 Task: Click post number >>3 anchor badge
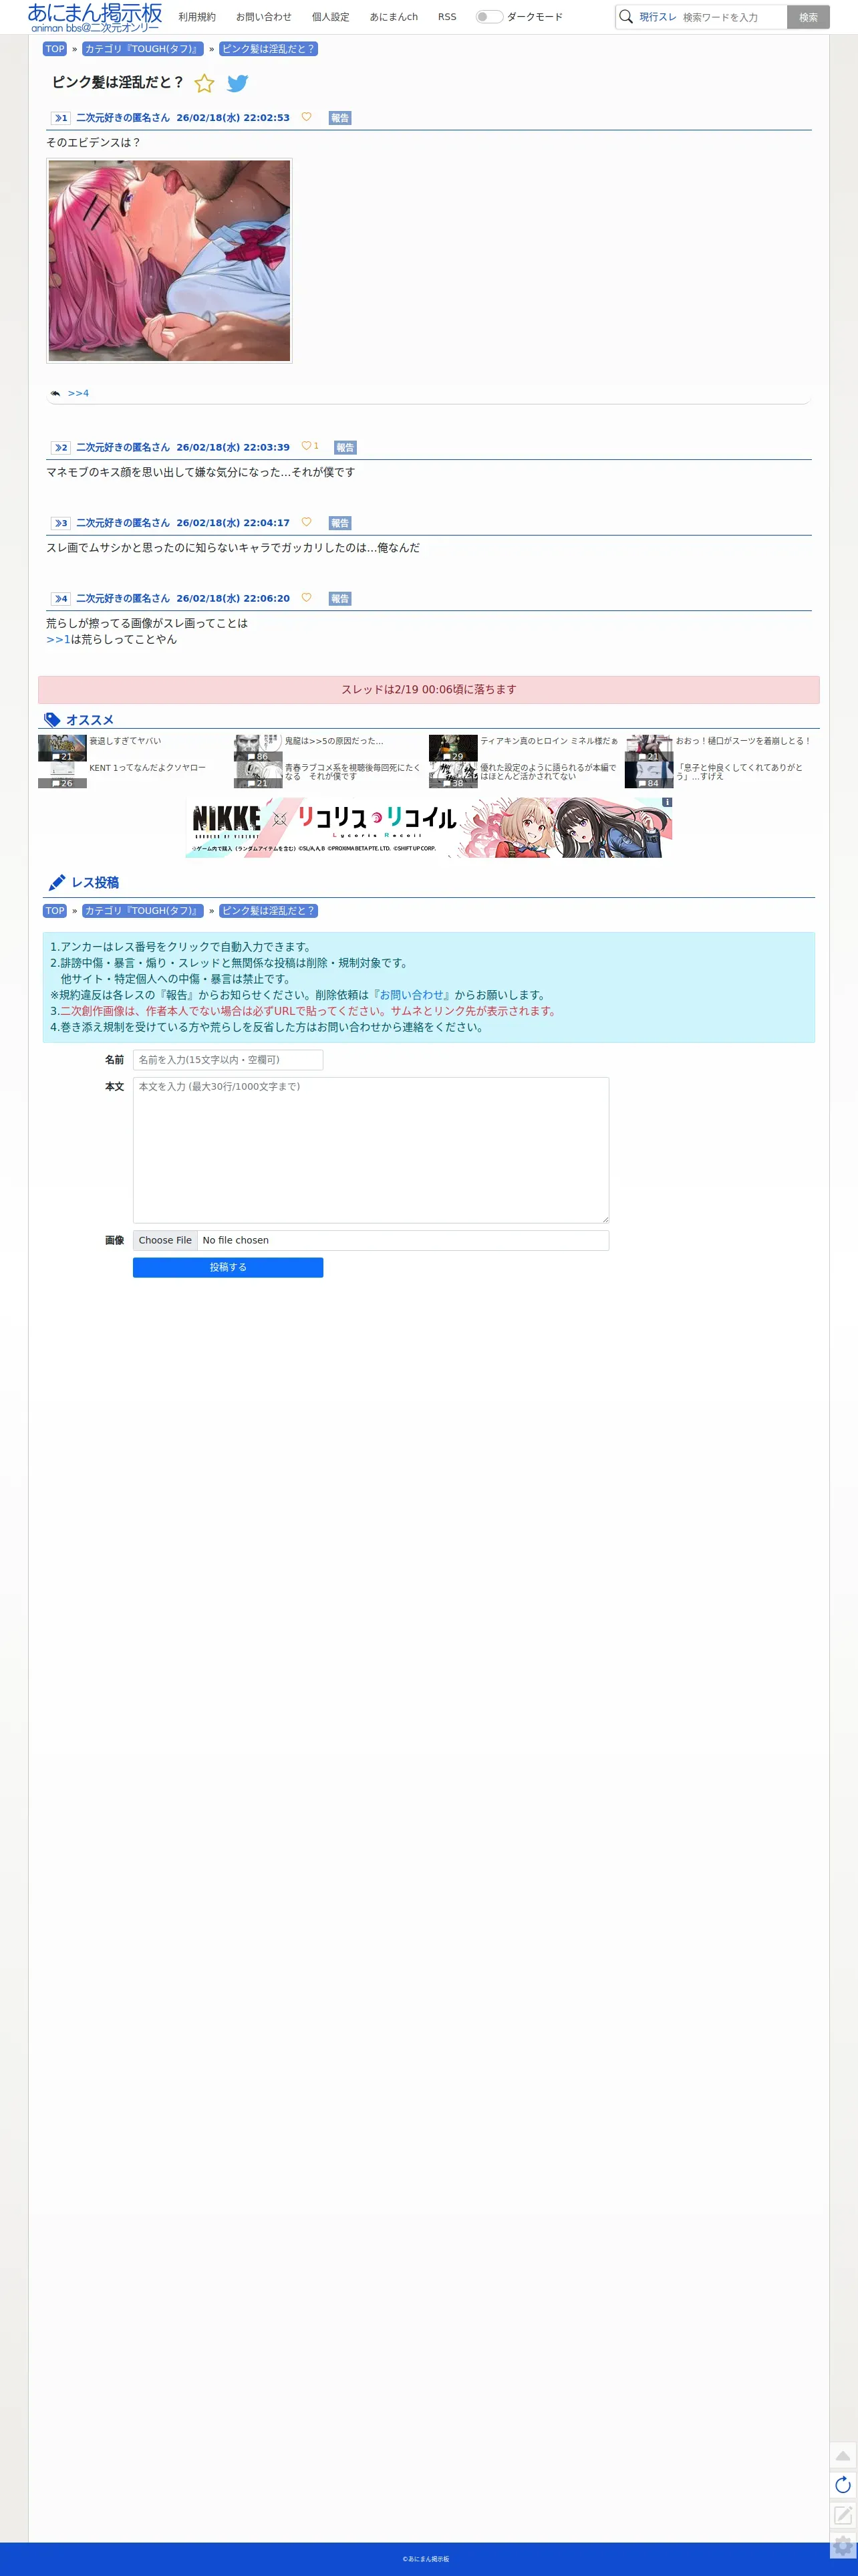click(61, 523)
